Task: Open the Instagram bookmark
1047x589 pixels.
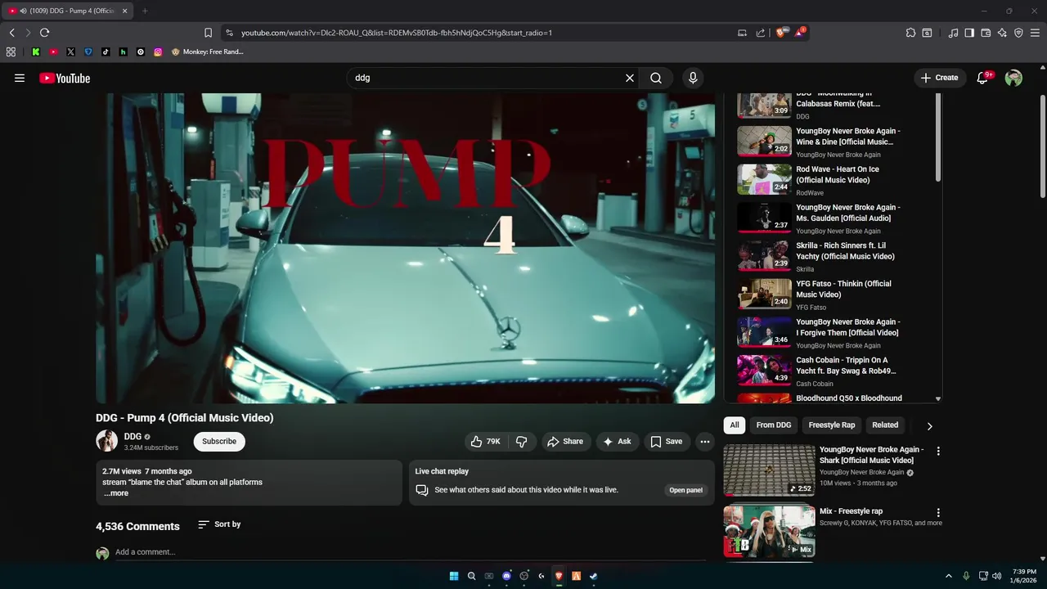Action: 158,52
